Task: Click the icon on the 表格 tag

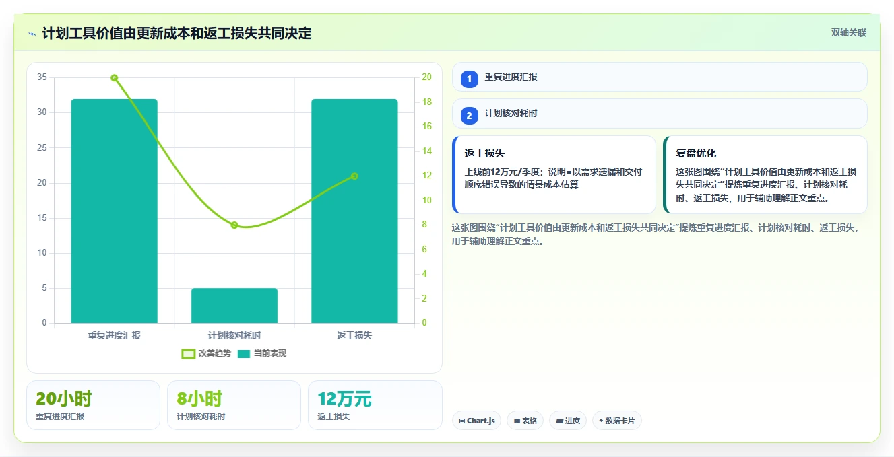Action: 517,421
